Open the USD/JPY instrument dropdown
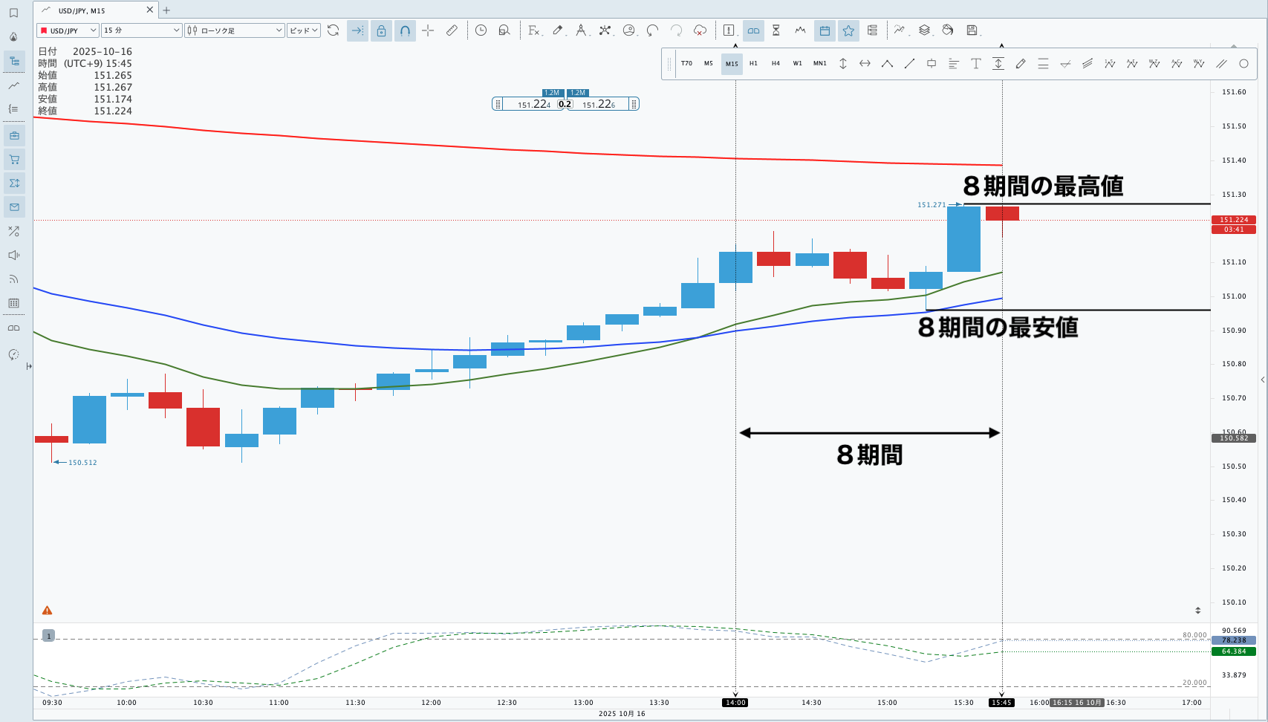Viewport: 1268px width, 722px height. pyautogui.click(x=68, y=30)
